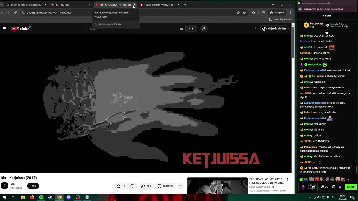Open the emoji picker in message box

(x=314, y=187)
